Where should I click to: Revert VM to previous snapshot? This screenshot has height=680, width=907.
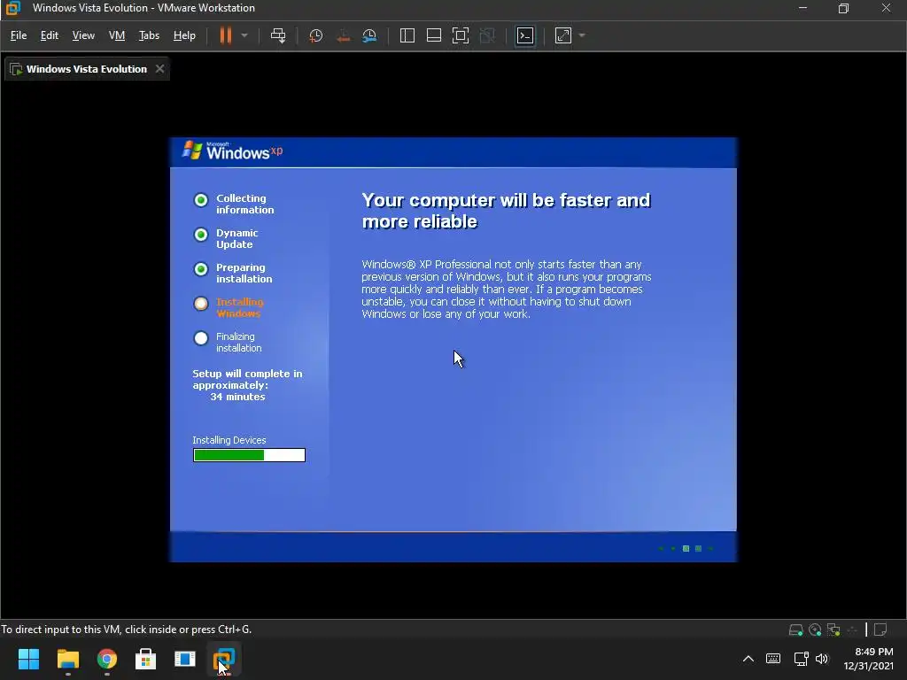[x=343, y=35]
